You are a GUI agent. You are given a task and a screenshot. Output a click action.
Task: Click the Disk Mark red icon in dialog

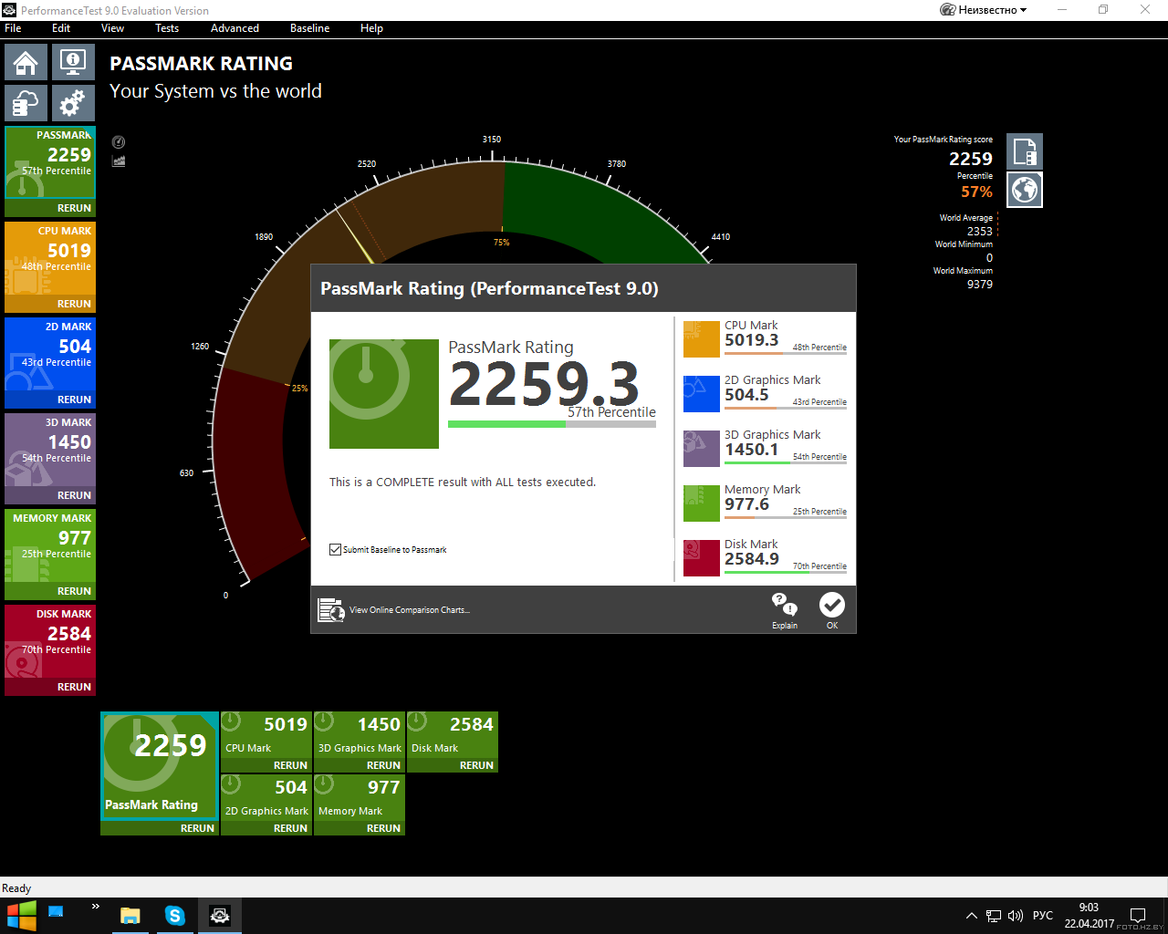pyautogui.click(x=702, y=558)
